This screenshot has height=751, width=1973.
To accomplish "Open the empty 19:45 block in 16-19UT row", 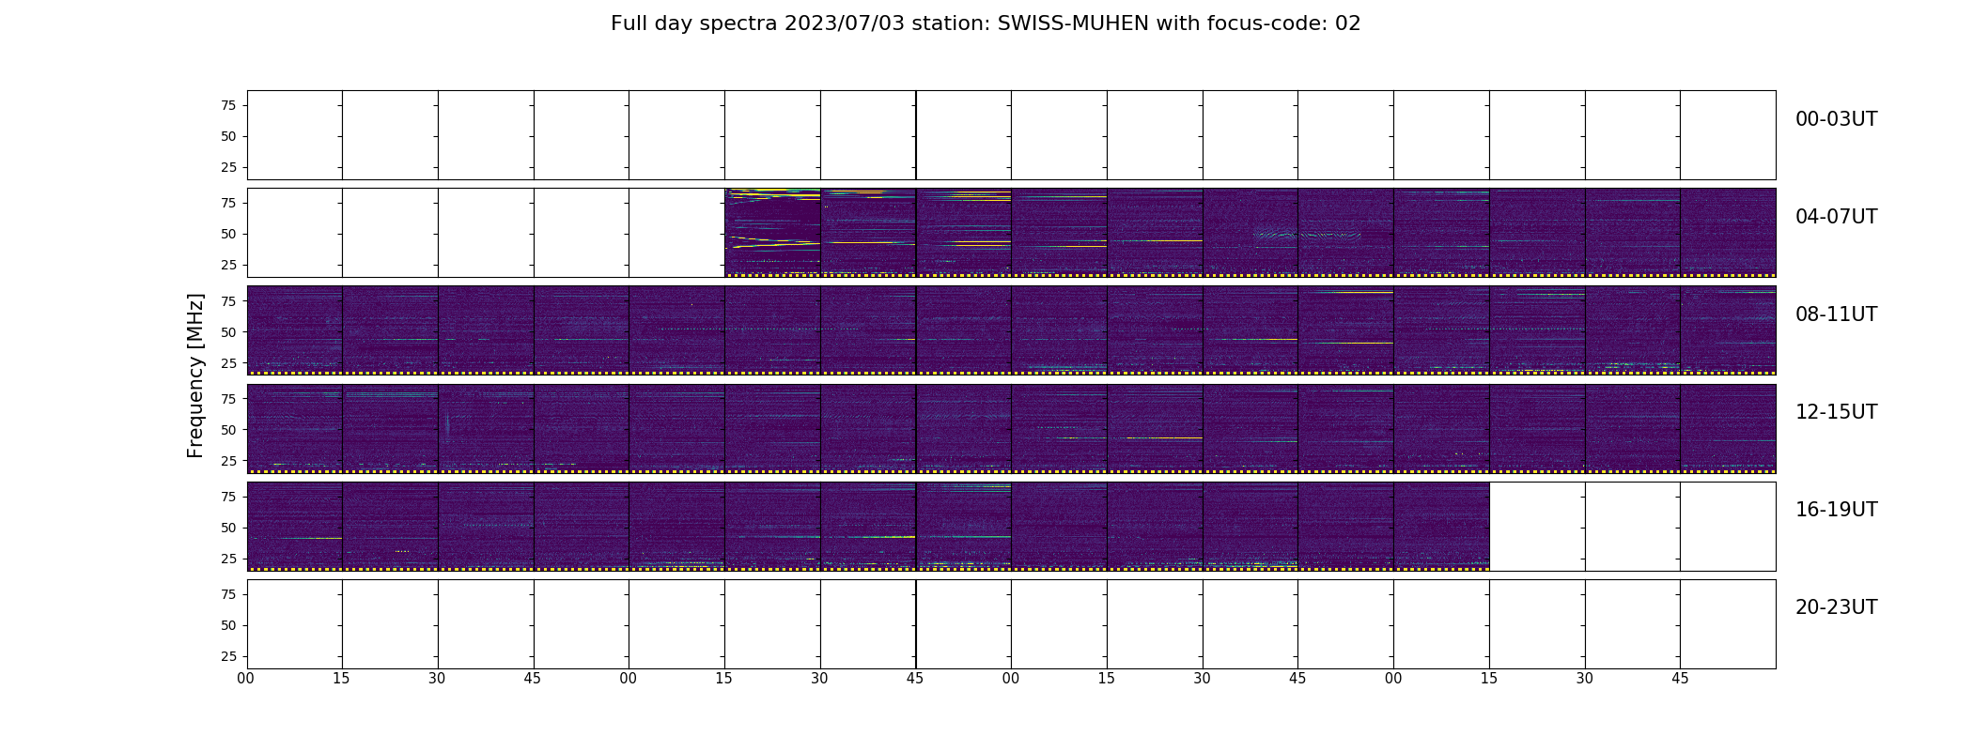I will click(1728, 526).
